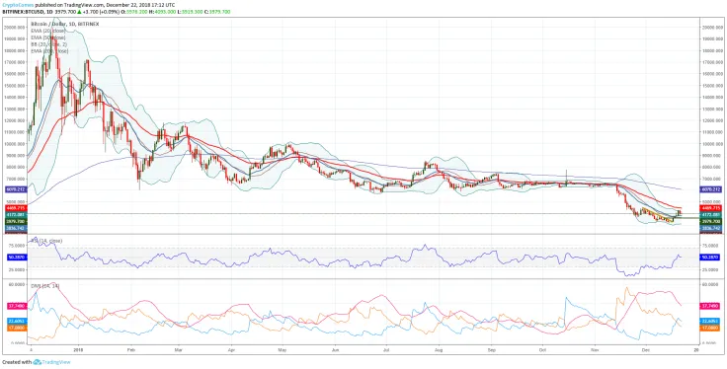Click the TradingView logo icon at bottom
The image size is (727, 369).
[x=38, y=362]
